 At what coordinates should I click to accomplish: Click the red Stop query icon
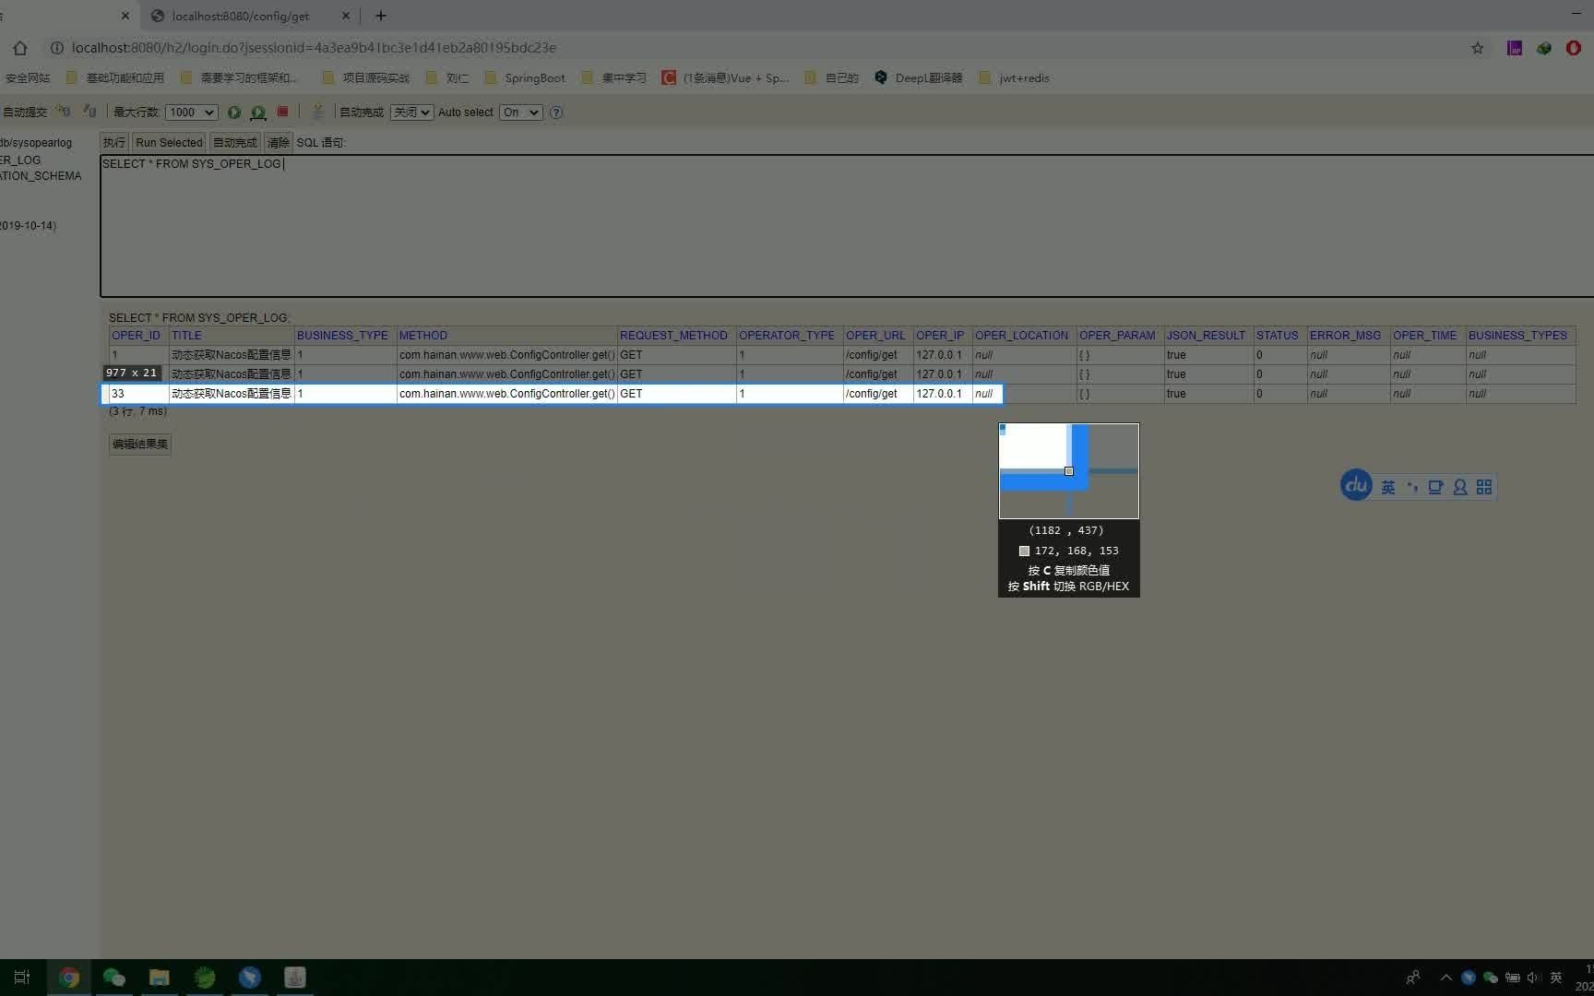click(x=283, y=112)
